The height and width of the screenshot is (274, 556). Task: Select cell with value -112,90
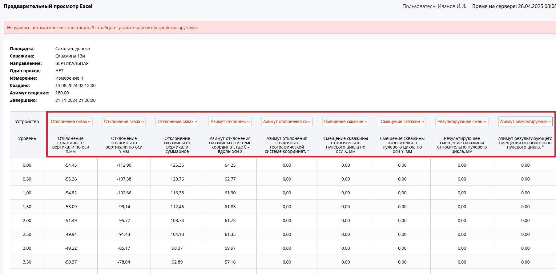click(124, 165)
